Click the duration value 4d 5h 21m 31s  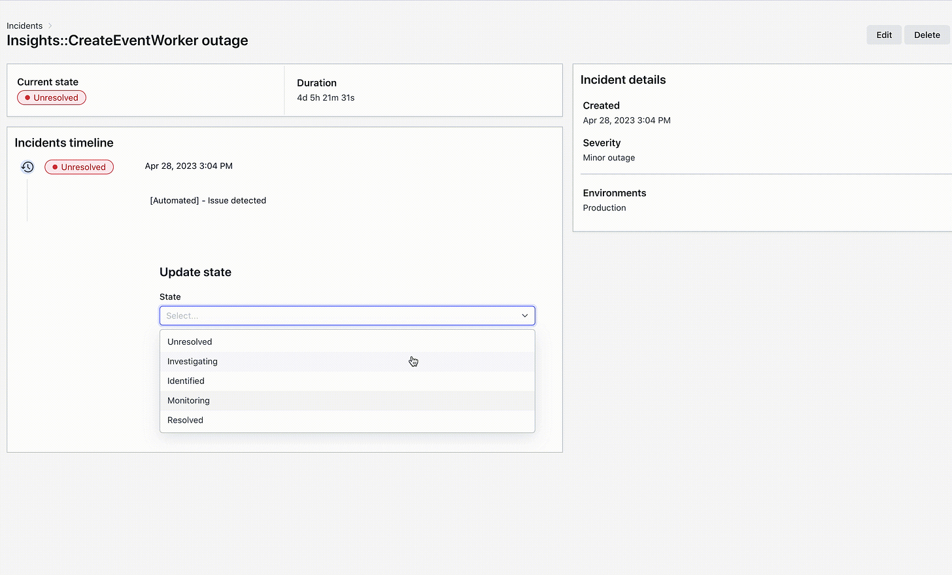[x=326, y=98]
